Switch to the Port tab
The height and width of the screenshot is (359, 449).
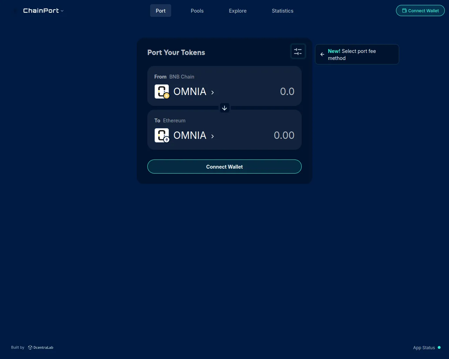coord(161,11)
